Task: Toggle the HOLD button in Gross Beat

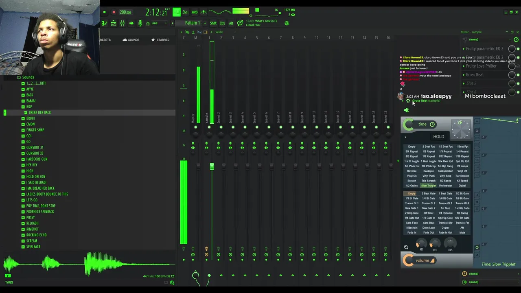Action: (438, 137)
